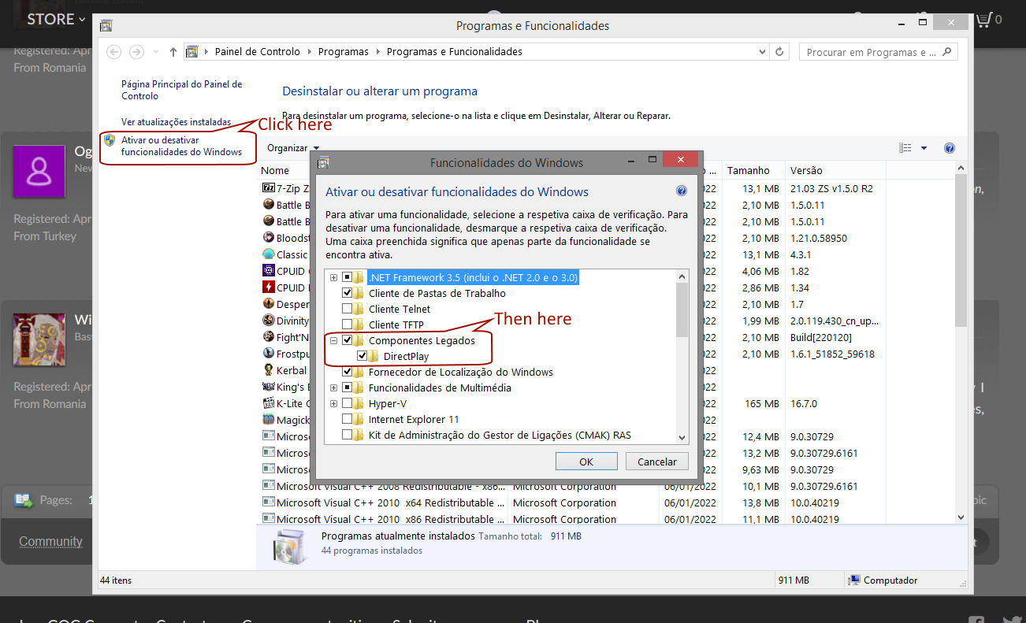Click the programs list vertical scrollbar thumb
Viewport: 1026px width, 623px height.
pyautogui.click(x=961, y=250)
